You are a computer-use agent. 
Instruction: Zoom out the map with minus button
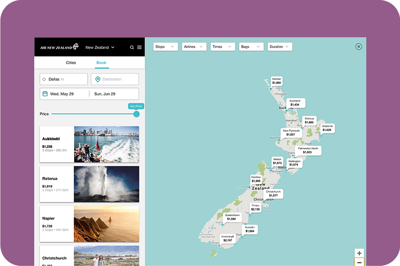(x=359, y=262)
